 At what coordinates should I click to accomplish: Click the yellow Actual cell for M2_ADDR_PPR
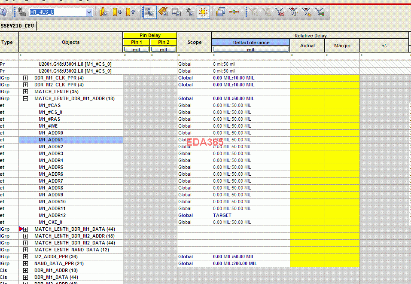[x=307, y=257]
